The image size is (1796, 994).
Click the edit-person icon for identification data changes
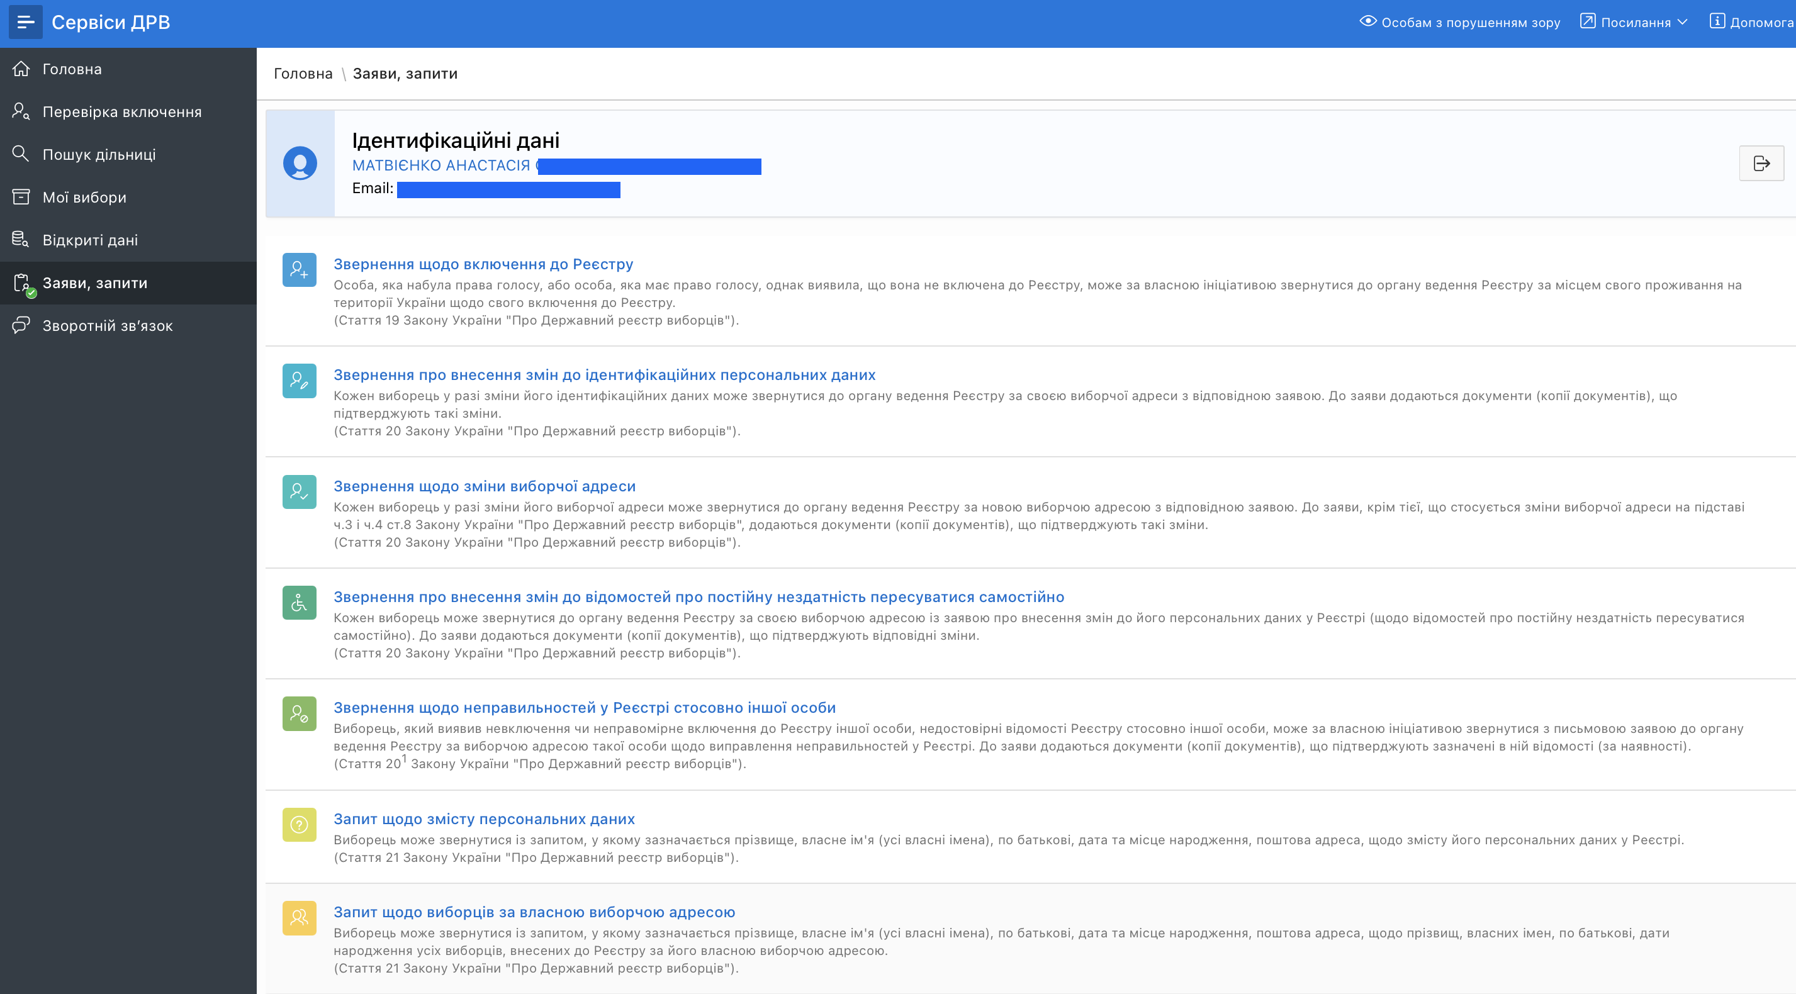pos(299,381)
